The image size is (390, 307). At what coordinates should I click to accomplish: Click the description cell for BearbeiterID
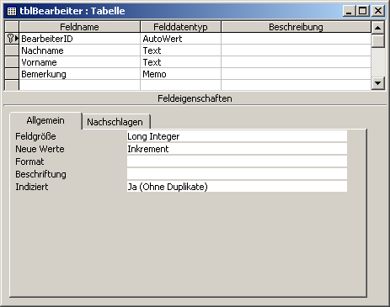click(x=296, y=39)
